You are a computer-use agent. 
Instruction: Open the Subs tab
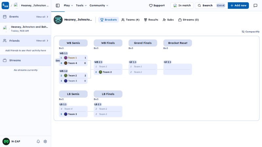168,20
